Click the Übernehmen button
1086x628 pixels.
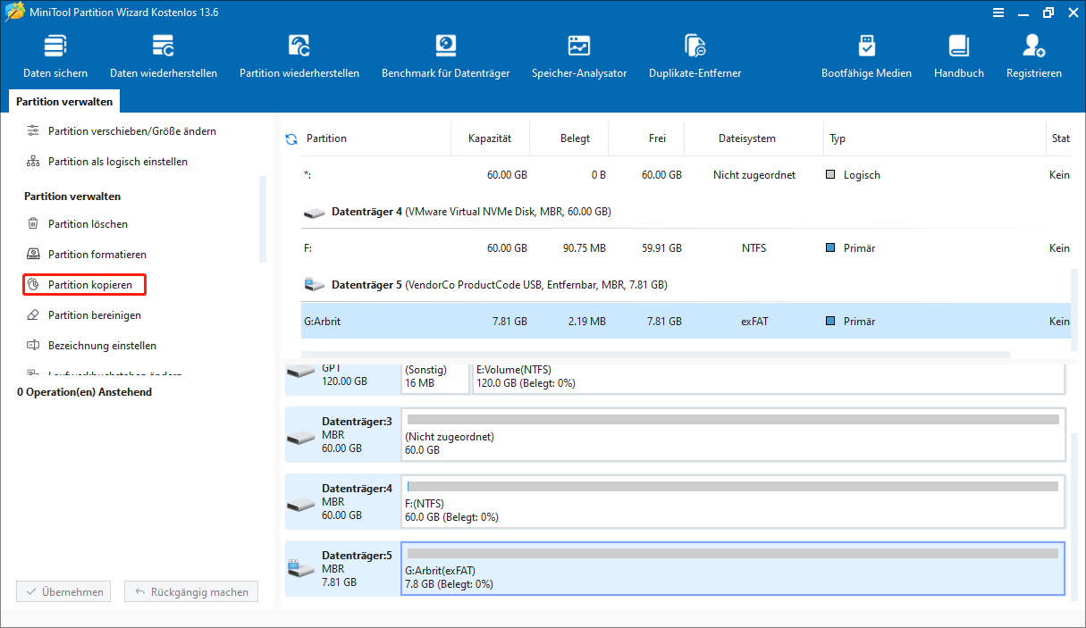pos(63,592)
